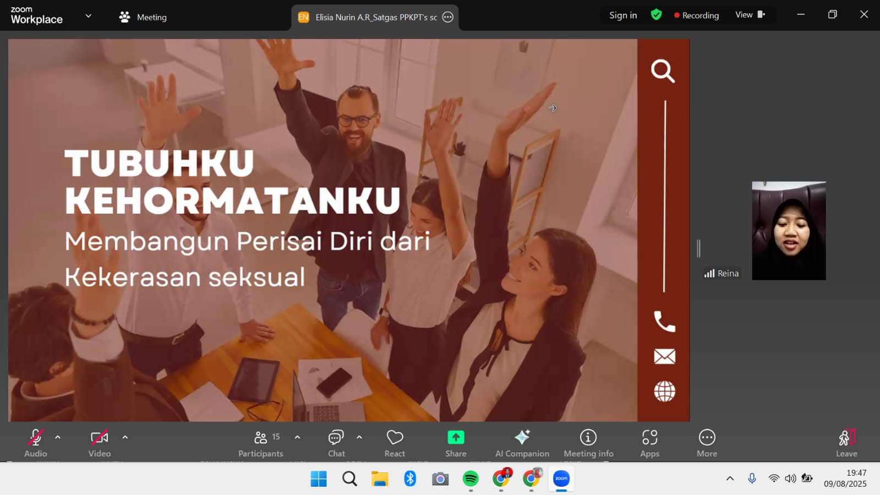Unmute the microphone with Audio button
The width and height of the screenshot is (880, 495).
36,443
